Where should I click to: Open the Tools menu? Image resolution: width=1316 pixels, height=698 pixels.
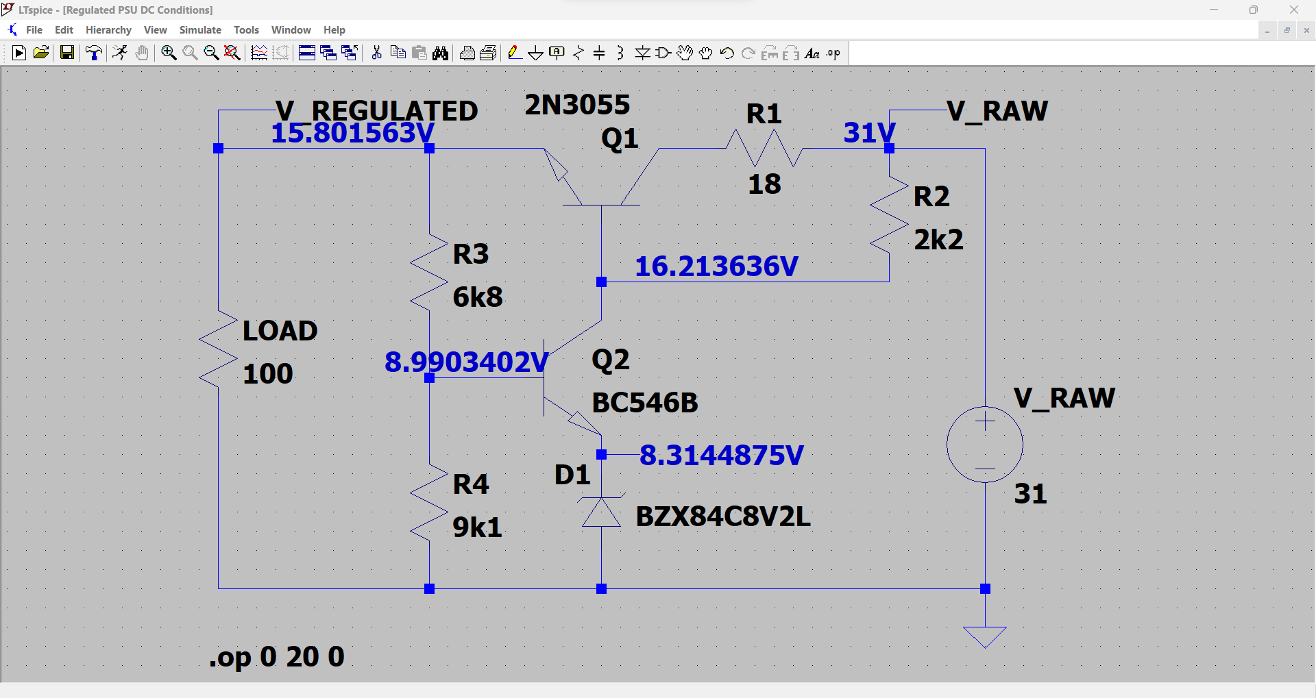coord(246,30)
